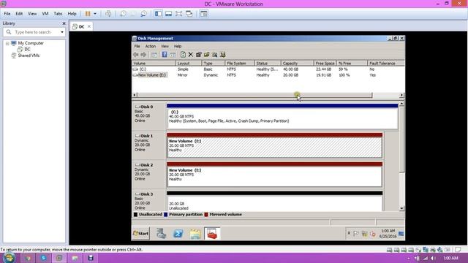Enter full screen mode icon

point(178,14)
